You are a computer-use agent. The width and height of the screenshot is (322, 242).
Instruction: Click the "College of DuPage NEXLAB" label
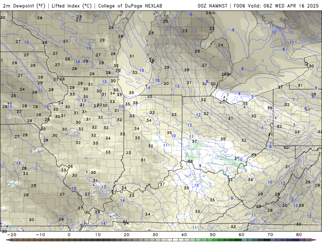130,6
